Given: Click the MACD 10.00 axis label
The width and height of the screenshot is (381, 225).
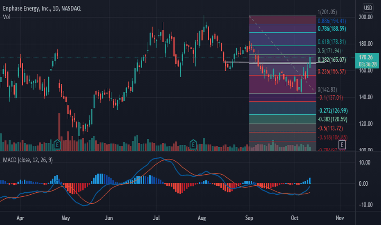Looking at the screenshot, I should 365,162.
